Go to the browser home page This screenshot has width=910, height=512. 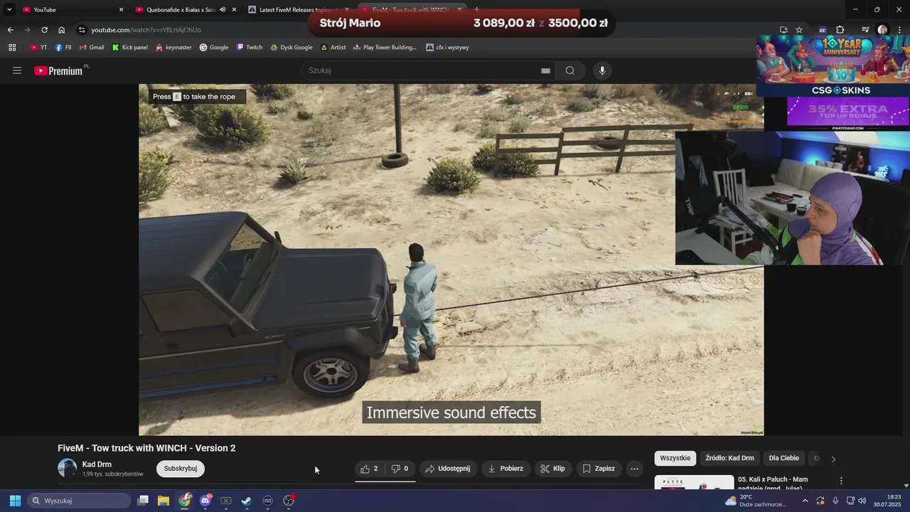coord(61,30)
